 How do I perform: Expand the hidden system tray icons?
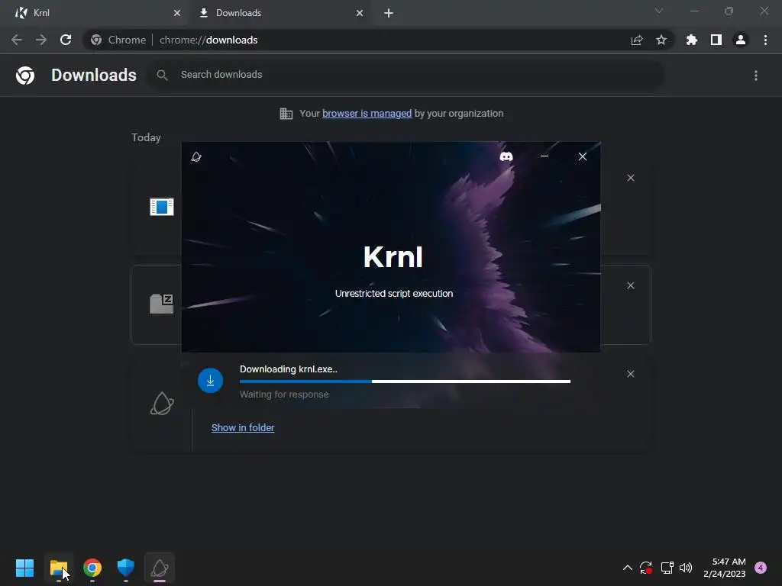628,568
